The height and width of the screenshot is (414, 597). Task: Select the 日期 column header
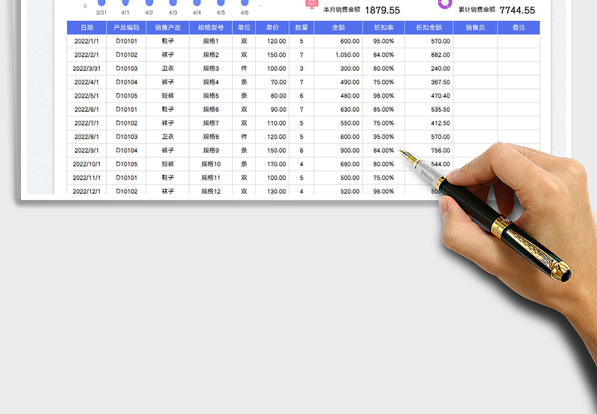[x=87, y=28]
